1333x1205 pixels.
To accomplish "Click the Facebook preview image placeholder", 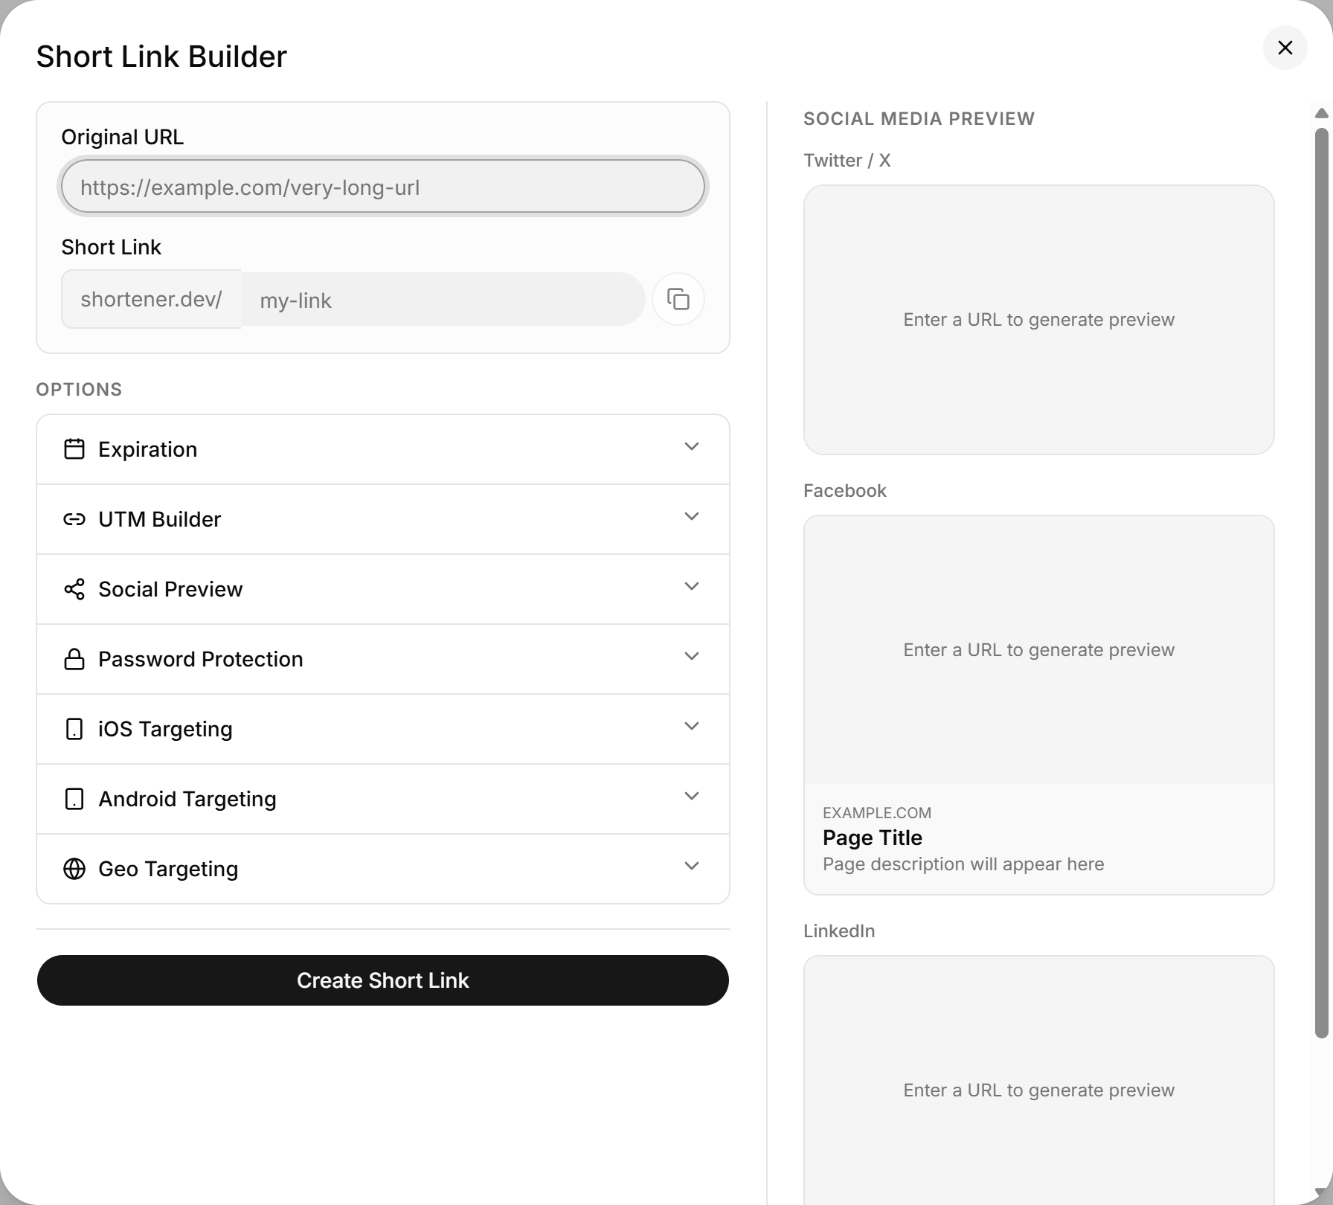I will (1038, 650).
